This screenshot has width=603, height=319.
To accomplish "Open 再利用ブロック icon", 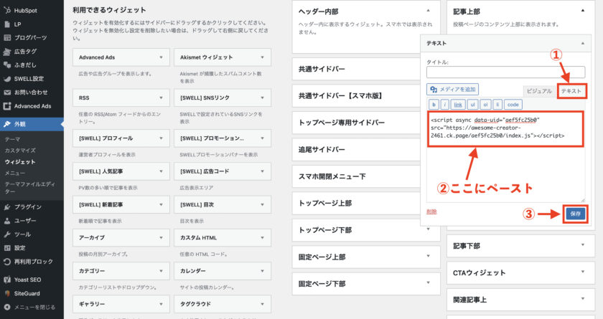I will pyautogui.click(x=7, y=262).
